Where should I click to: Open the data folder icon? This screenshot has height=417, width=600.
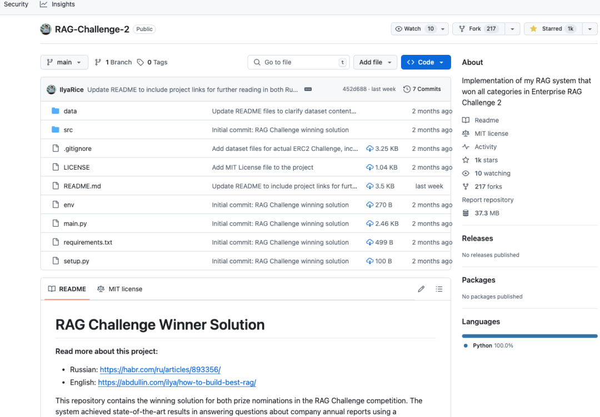point(56,111)
